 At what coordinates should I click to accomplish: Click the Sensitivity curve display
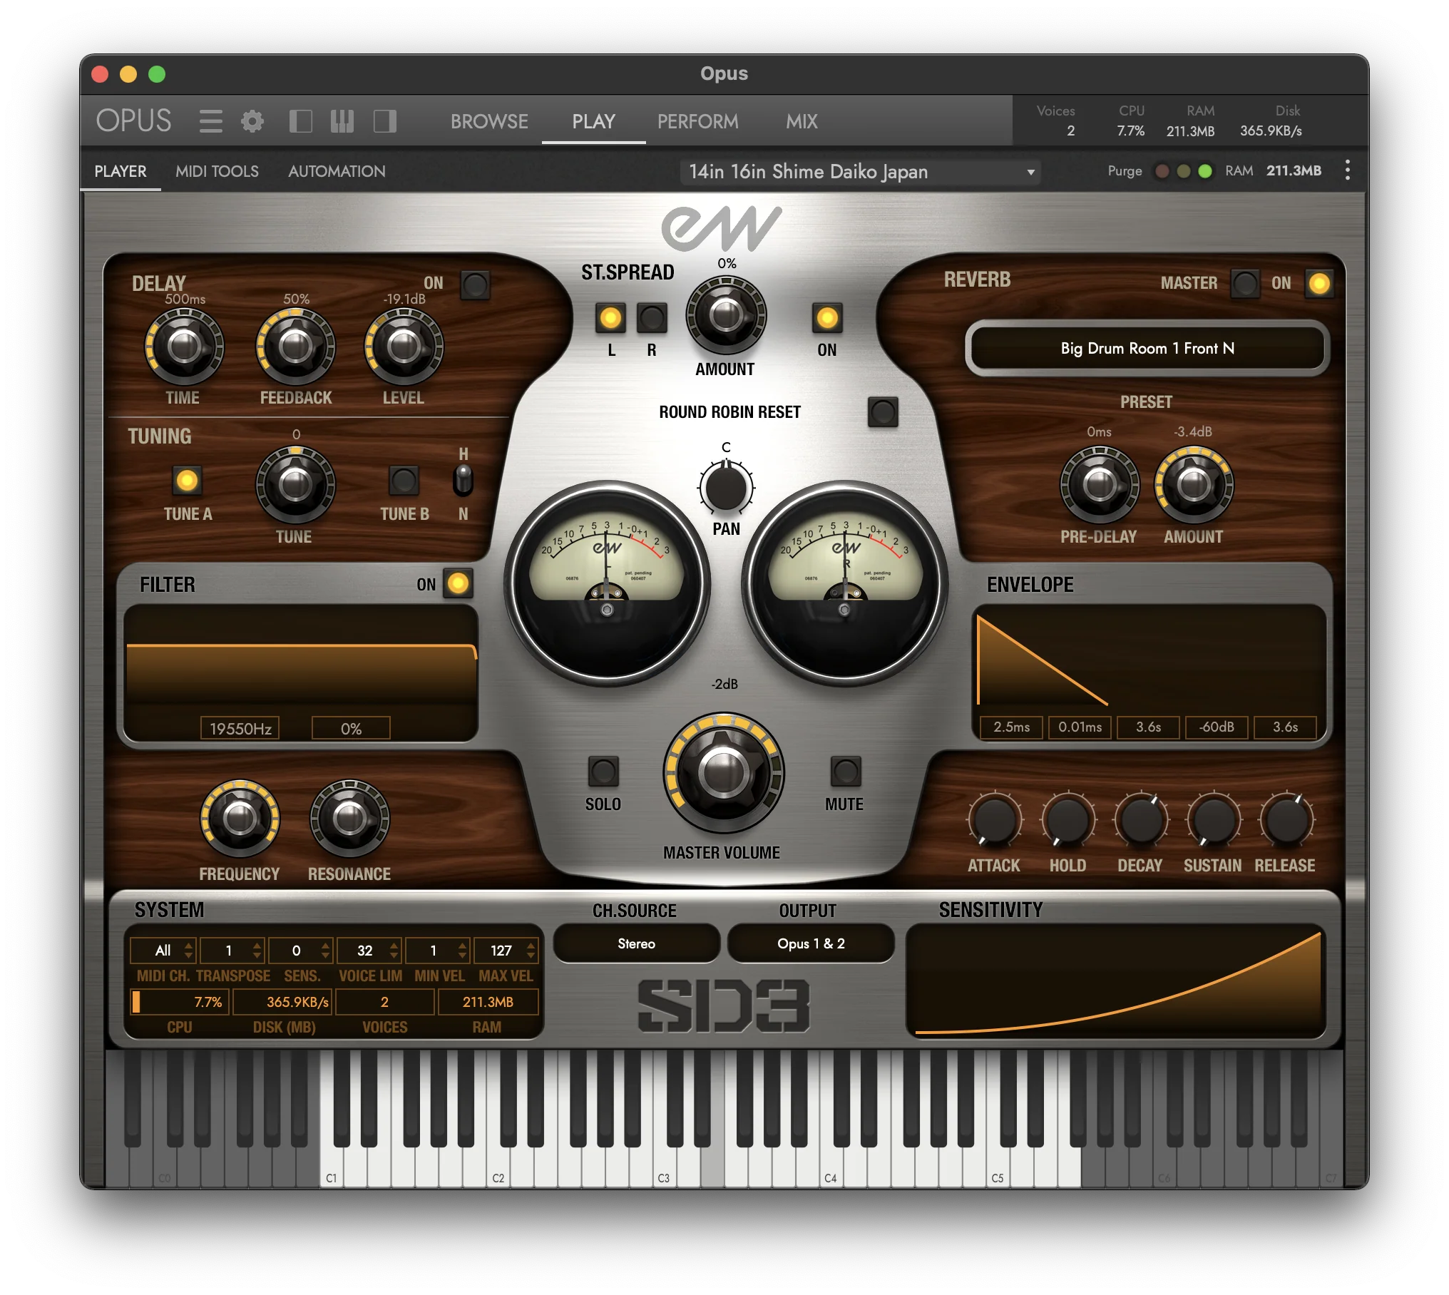(1116, 981)
